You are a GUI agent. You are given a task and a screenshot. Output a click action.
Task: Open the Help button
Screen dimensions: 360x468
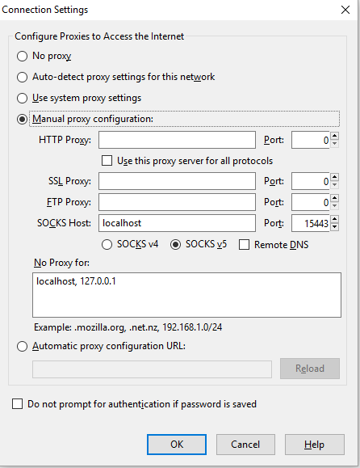coord(315,445)
